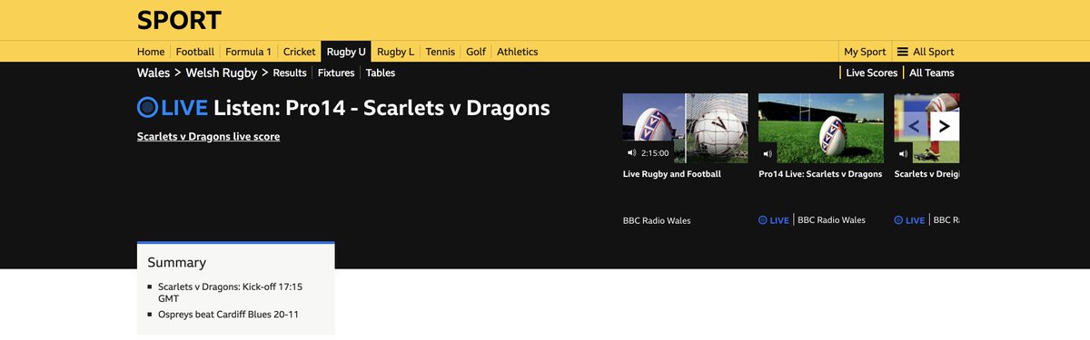Open Live Scores
This screenshot has height=340, width=1090.
(871, 73)
